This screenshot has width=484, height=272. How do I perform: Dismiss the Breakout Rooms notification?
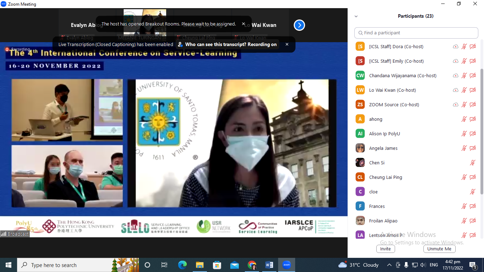(x=243, y=24)
